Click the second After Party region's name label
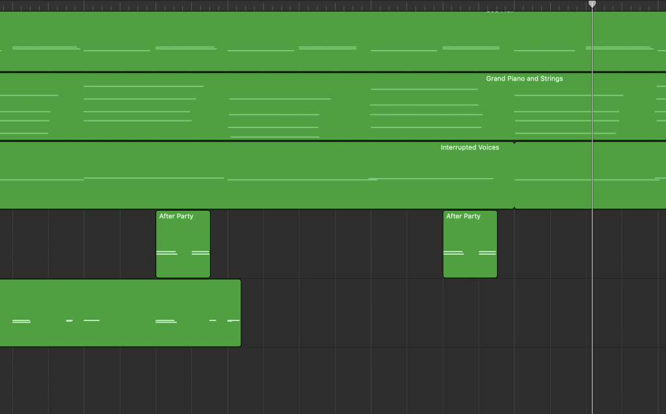666x414 pixels. 463,216
